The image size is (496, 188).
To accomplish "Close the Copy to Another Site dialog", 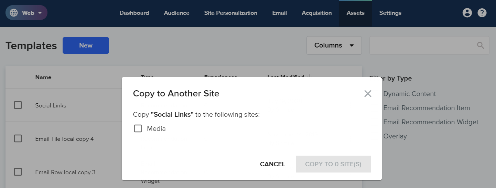I will (x=368, y=94).
